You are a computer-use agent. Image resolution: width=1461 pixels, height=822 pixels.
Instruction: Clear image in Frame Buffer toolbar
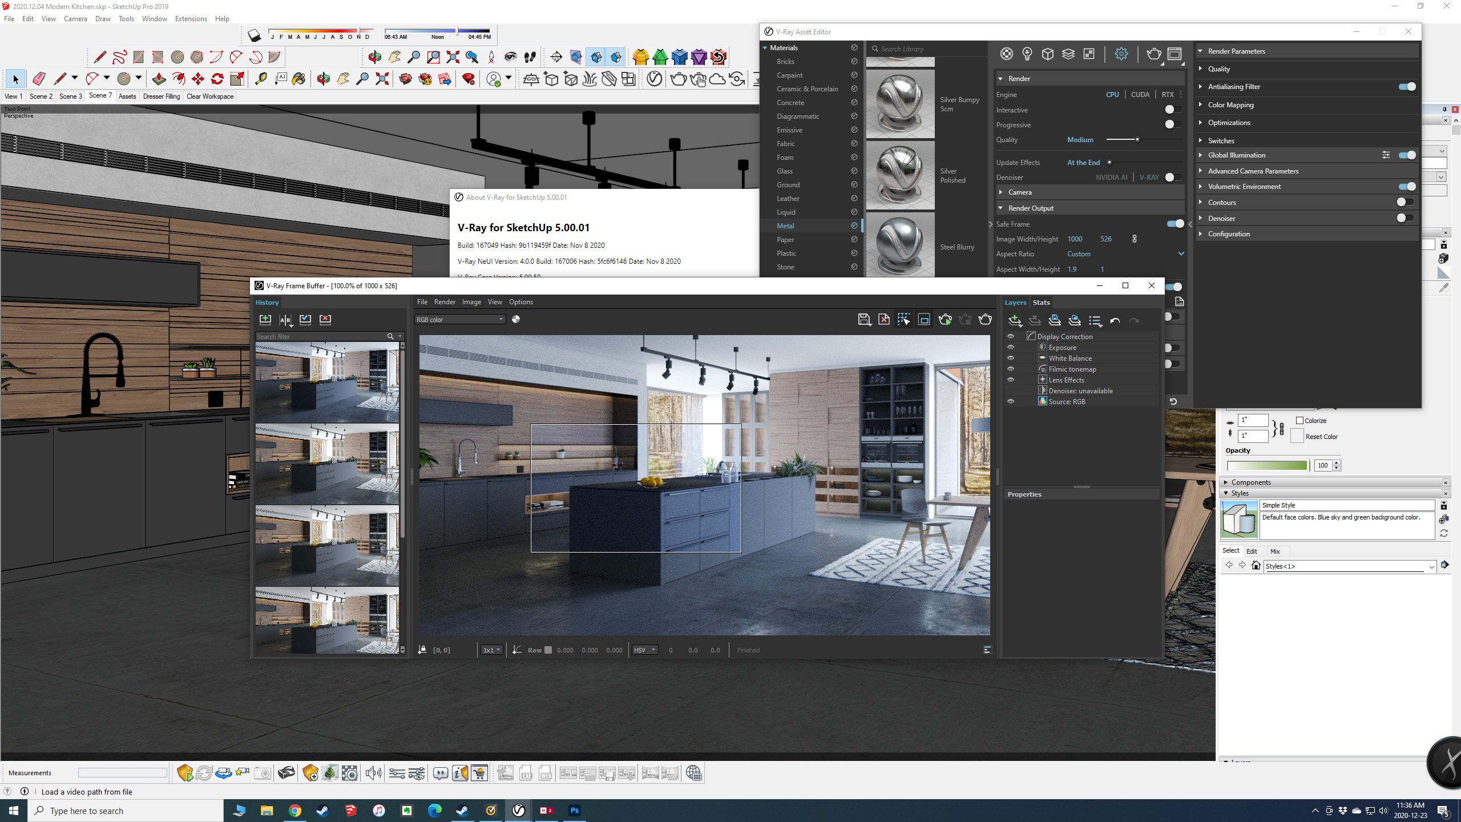pyautogui.click(x=884, y=319)
